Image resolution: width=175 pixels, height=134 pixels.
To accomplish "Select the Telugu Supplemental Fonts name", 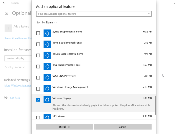I will pyautogui.click(x=68, y=54).
